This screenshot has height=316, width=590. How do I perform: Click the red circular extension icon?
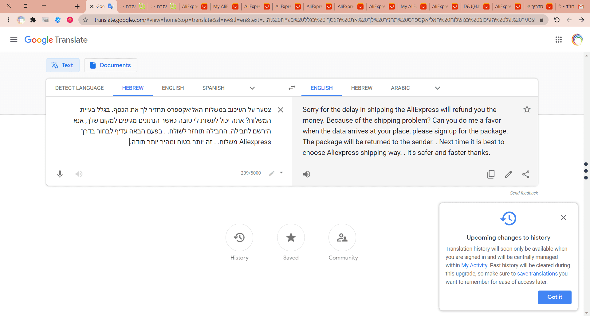pos(70,20)
